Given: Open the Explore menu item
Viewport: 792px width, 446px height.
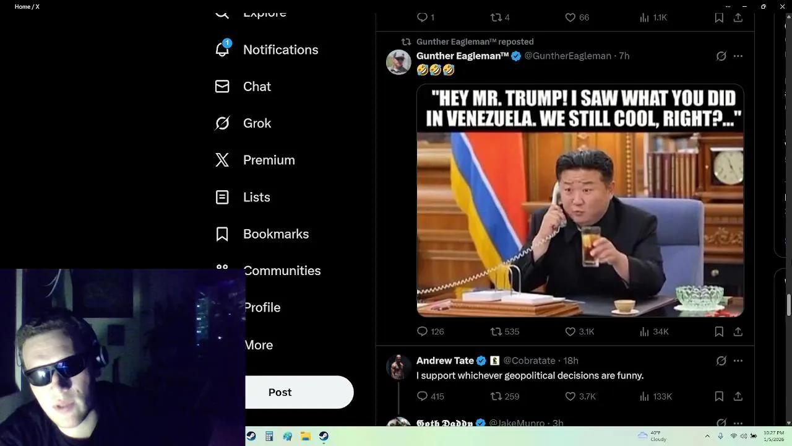Looking at the screenshot, I should click(x=265, y=14).
